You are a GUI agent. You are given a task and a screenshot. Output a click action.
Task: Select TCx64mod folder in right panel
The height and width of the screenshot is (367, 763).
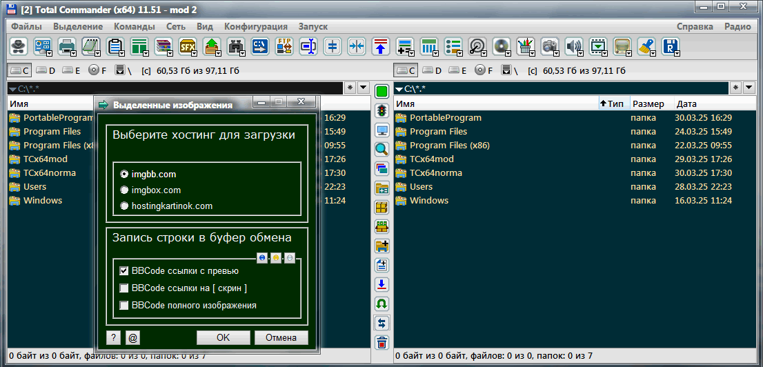[432, 159]
